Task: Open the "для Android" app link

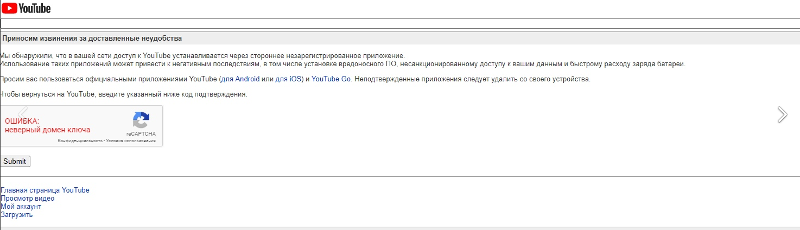Action: click(x=240, y=79)
